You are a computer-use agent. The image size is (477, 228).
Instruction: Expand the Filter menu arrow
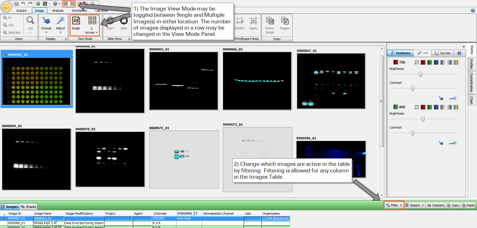401,205
